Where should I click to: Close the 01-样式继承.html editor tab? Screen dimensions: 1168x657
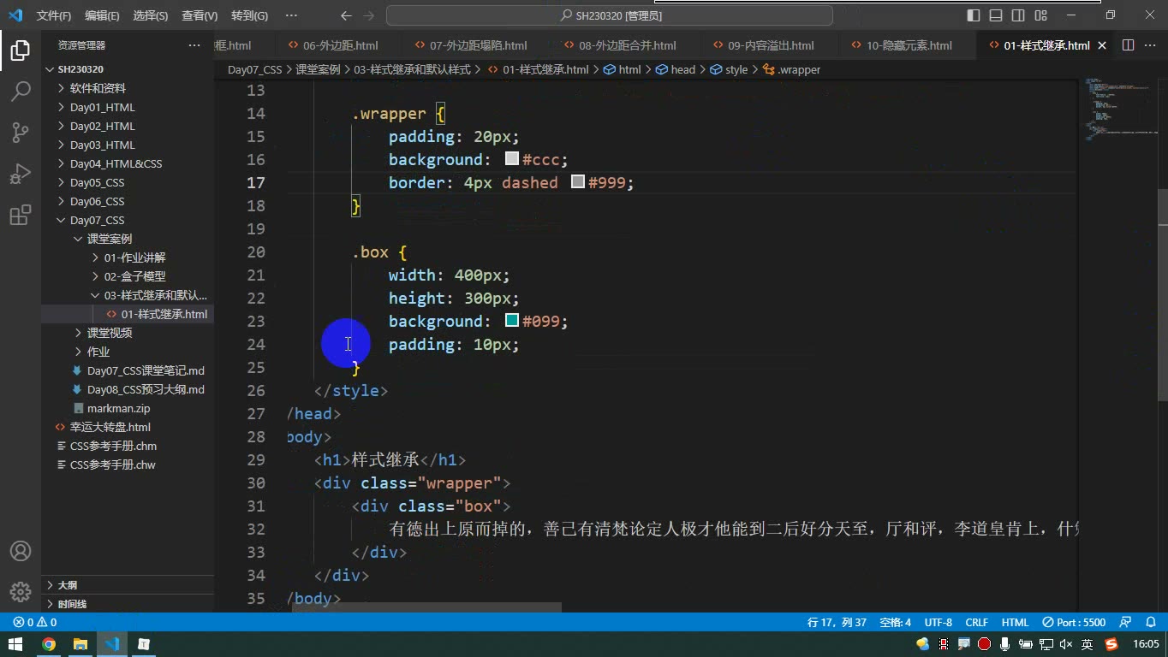[x=1102, y=45]
